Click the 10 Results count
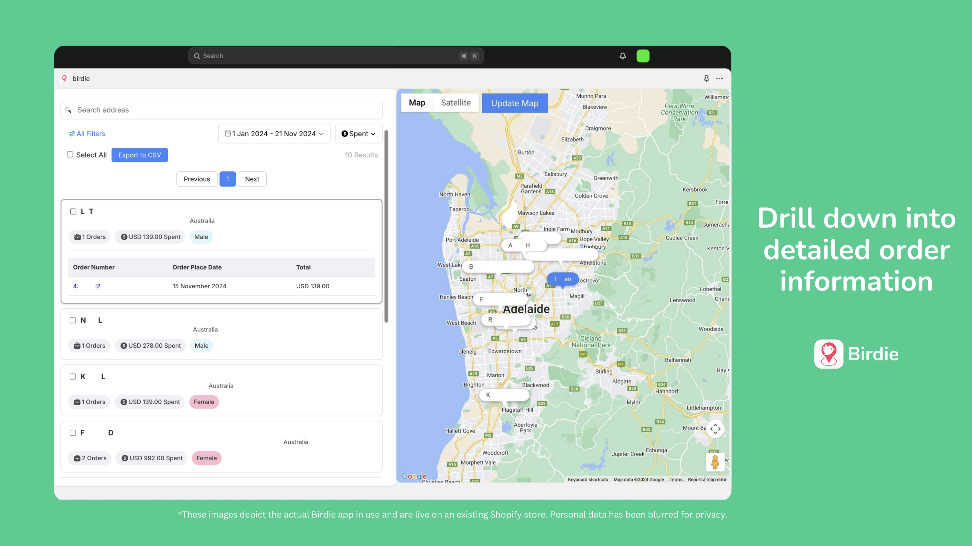 pos(361,155)
